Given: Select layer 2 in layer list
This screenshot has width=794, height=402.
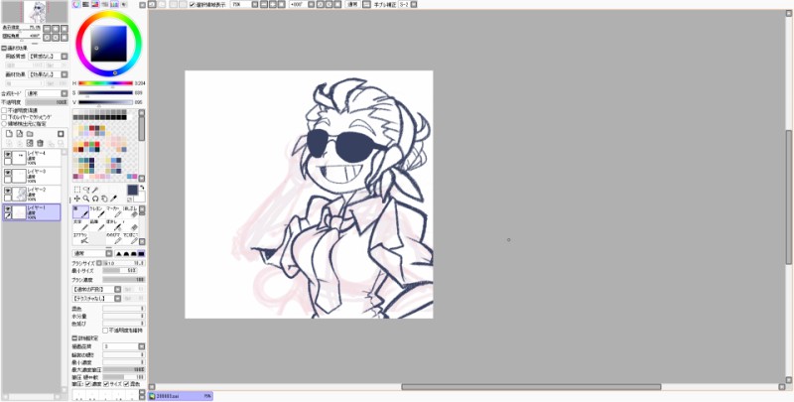Looking at the screenshot, I should pyautogui.click(x=32, y=195).
